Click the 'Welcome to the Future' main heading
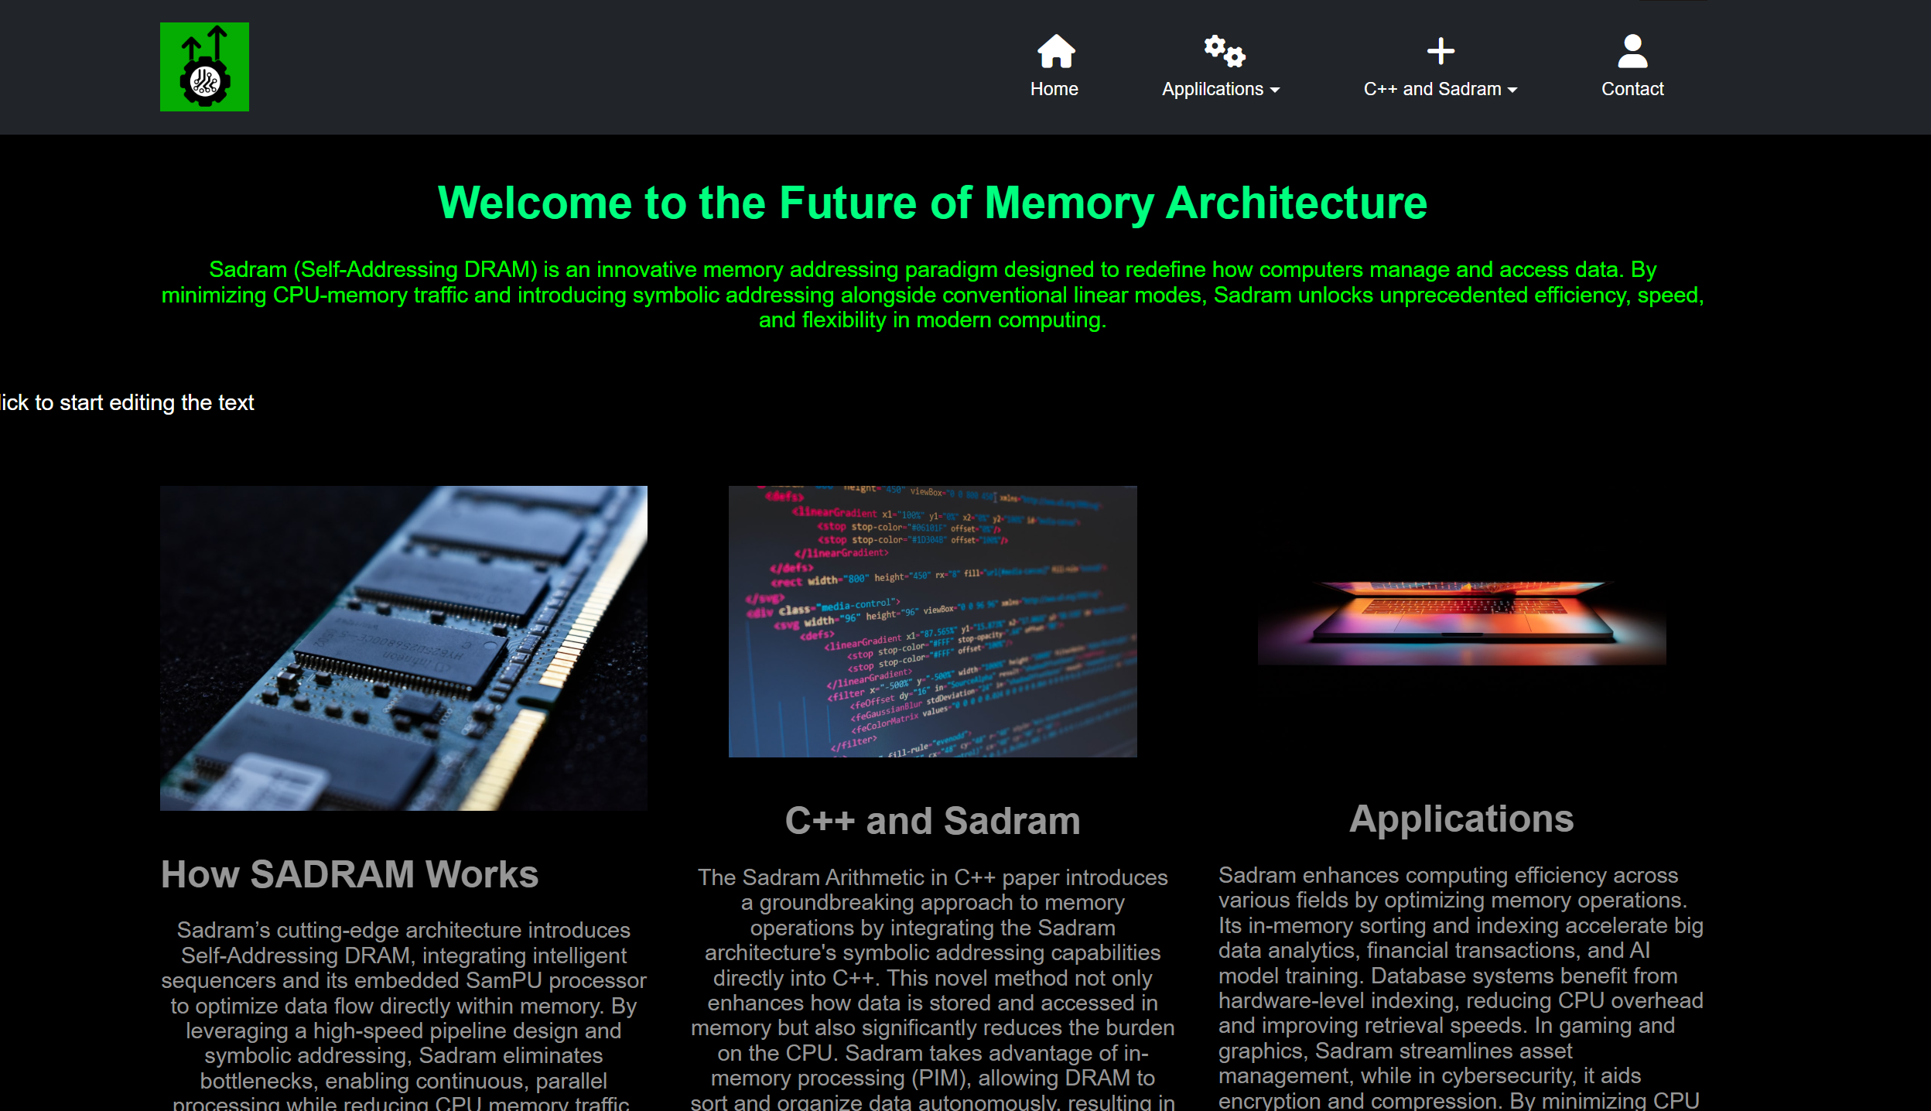The height and width of the screenshot is (1111, 1931). [932, 203]
